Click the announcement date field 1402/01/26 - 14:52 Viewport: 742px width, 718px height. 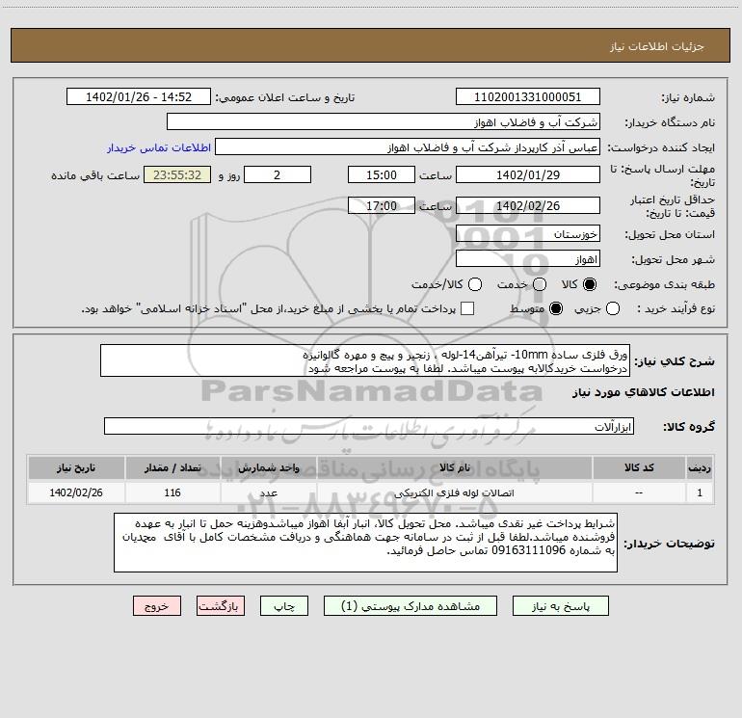139,97
